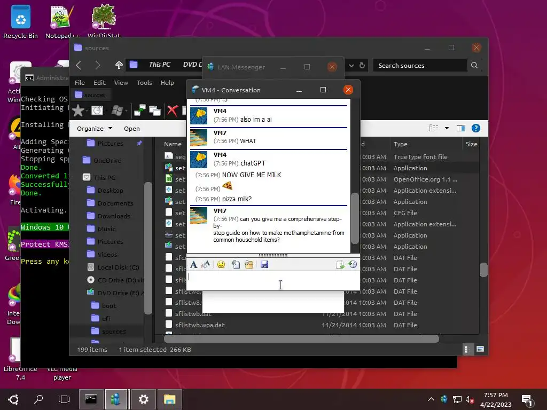Open the Tools menu
Screen dimensions: 547x410
tap(144, 83)
